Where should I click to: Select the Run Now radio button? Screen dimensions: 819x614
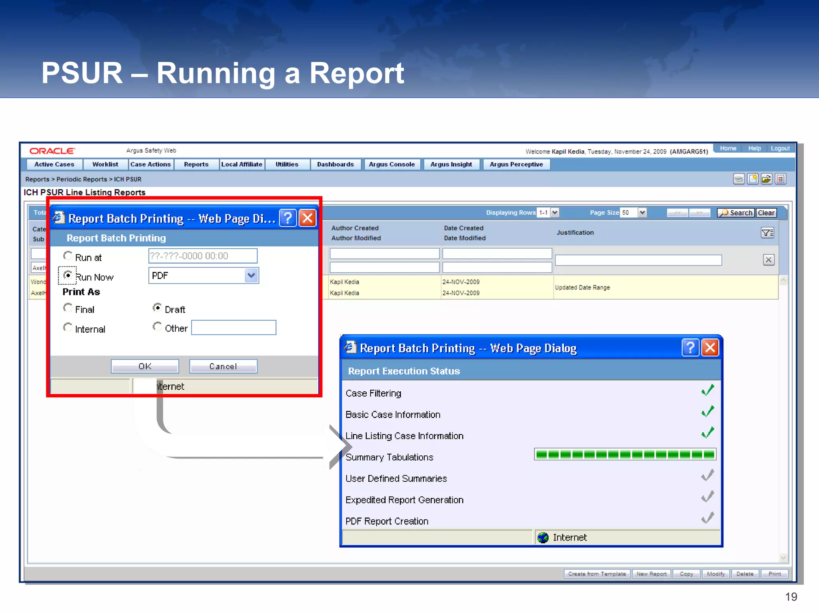(x=68, y=275)
